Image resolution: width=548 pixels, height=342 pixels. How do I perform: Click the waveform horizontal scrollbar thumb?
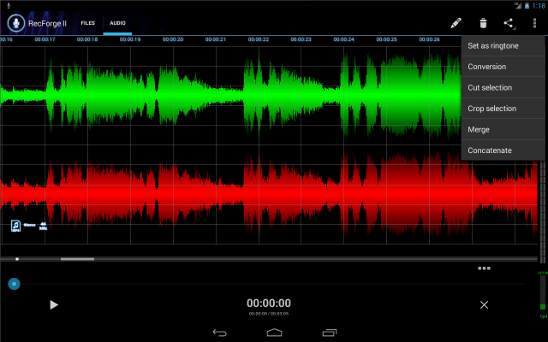(77, 258)
